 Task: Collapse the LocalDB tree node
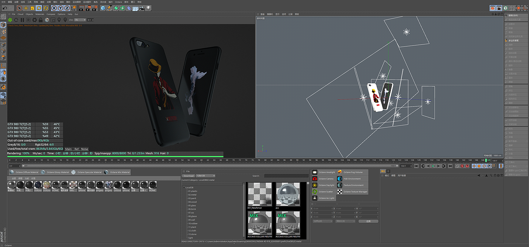tap(184, 188)
